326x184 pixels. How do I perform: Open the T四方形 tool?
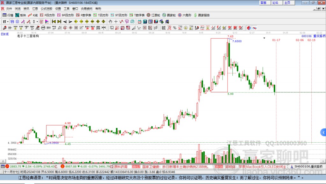(x=101, y=15)
